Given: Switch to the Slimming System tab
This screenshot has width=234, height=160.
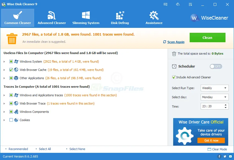Looking at the screenshot, I should click(86, 18).
